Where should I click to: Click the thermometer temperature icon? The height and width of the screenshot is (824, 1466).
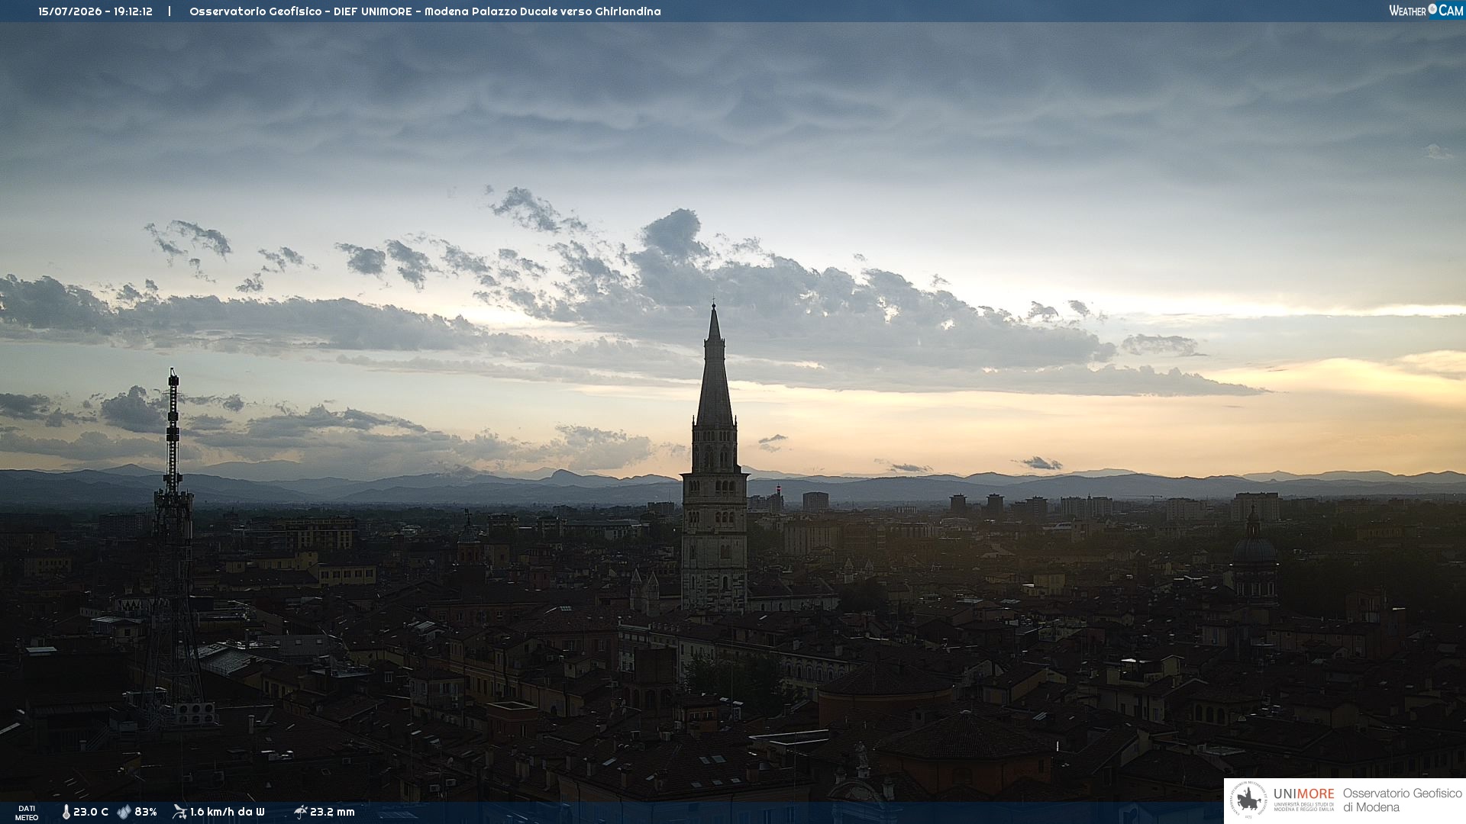66,813
